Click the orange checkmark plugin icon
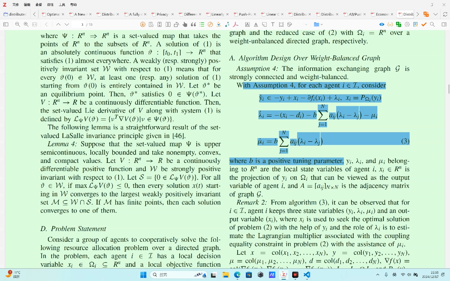 coord(424,24)
